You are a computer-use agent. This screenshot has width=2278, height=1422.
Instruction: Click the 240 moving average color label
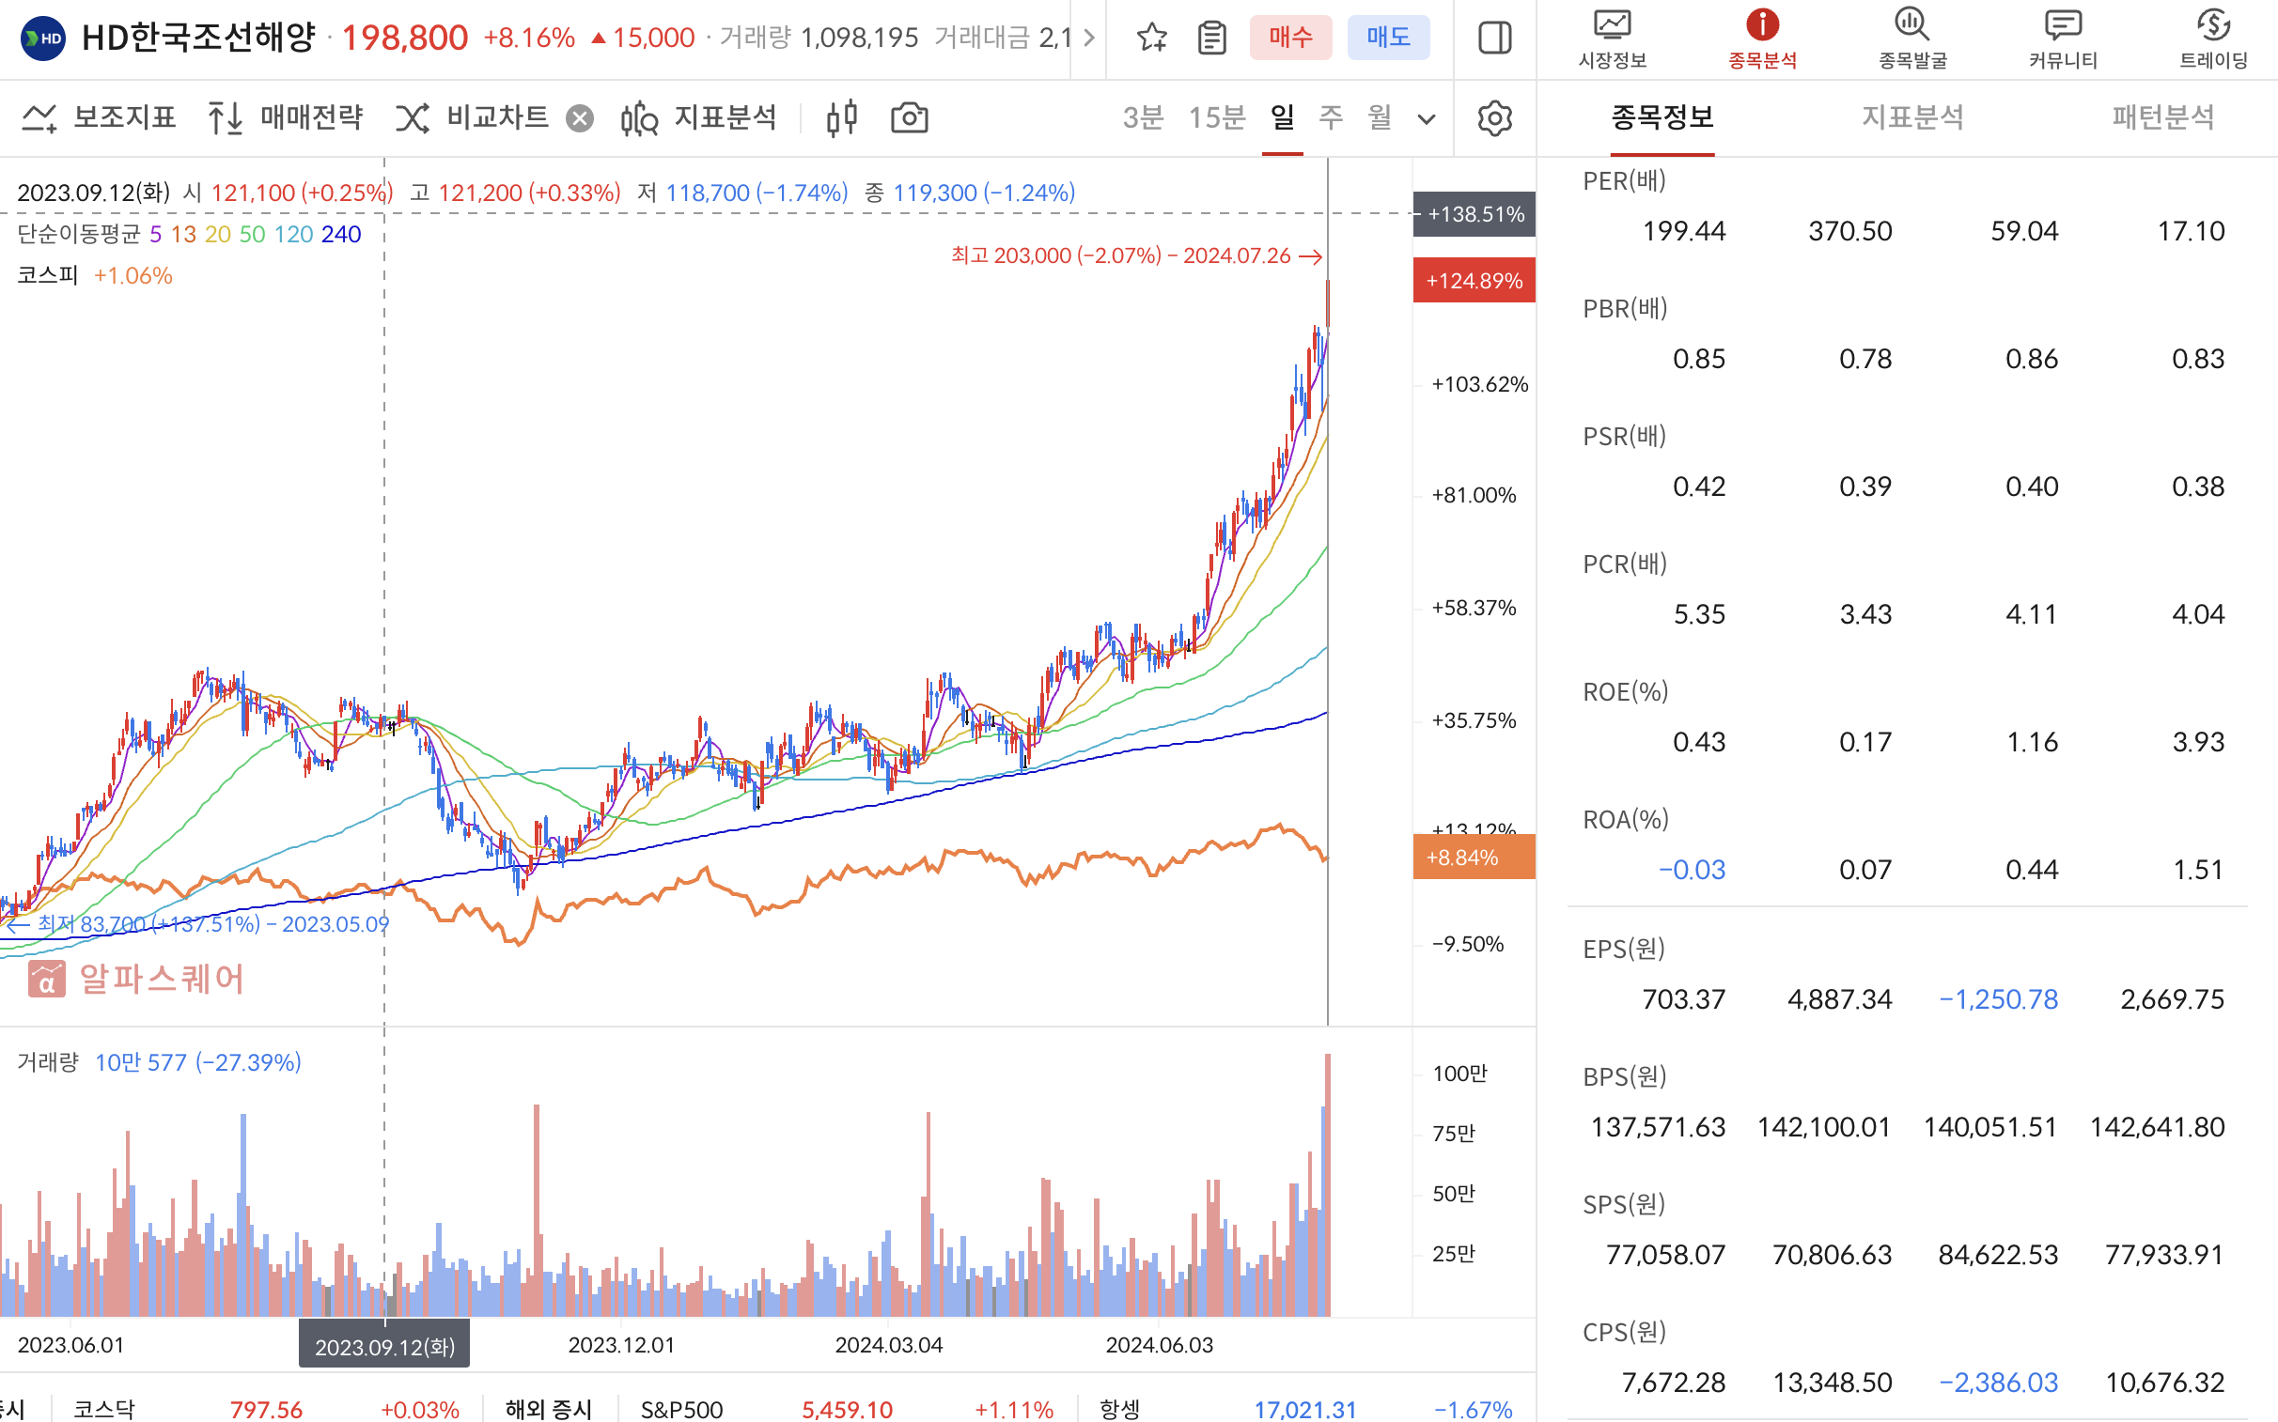(x=340, y=234)
